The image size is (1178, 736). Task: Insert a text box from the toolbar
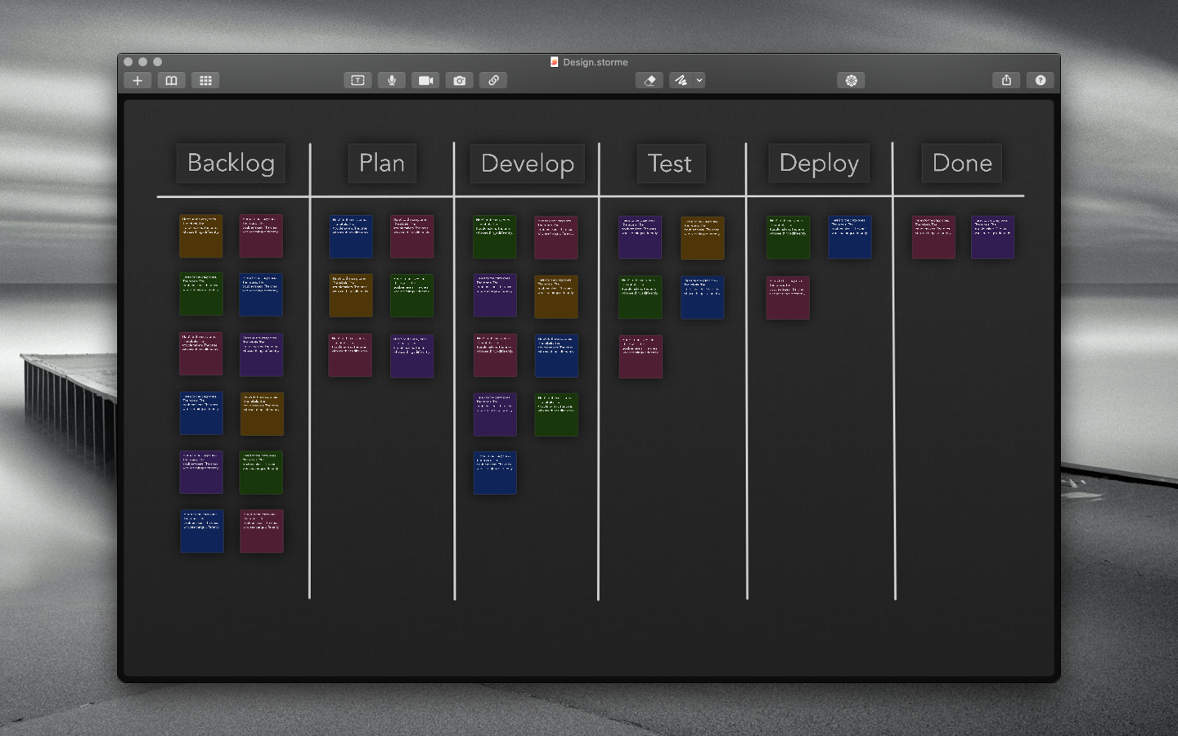[x=357, y=80]
